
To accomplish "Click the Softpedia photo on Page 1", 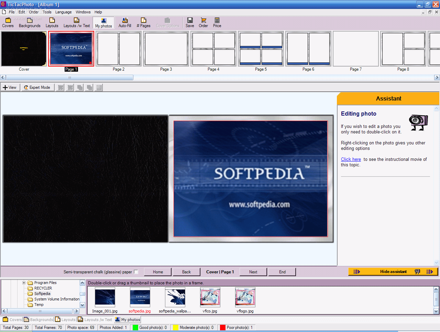I will 251,179.
